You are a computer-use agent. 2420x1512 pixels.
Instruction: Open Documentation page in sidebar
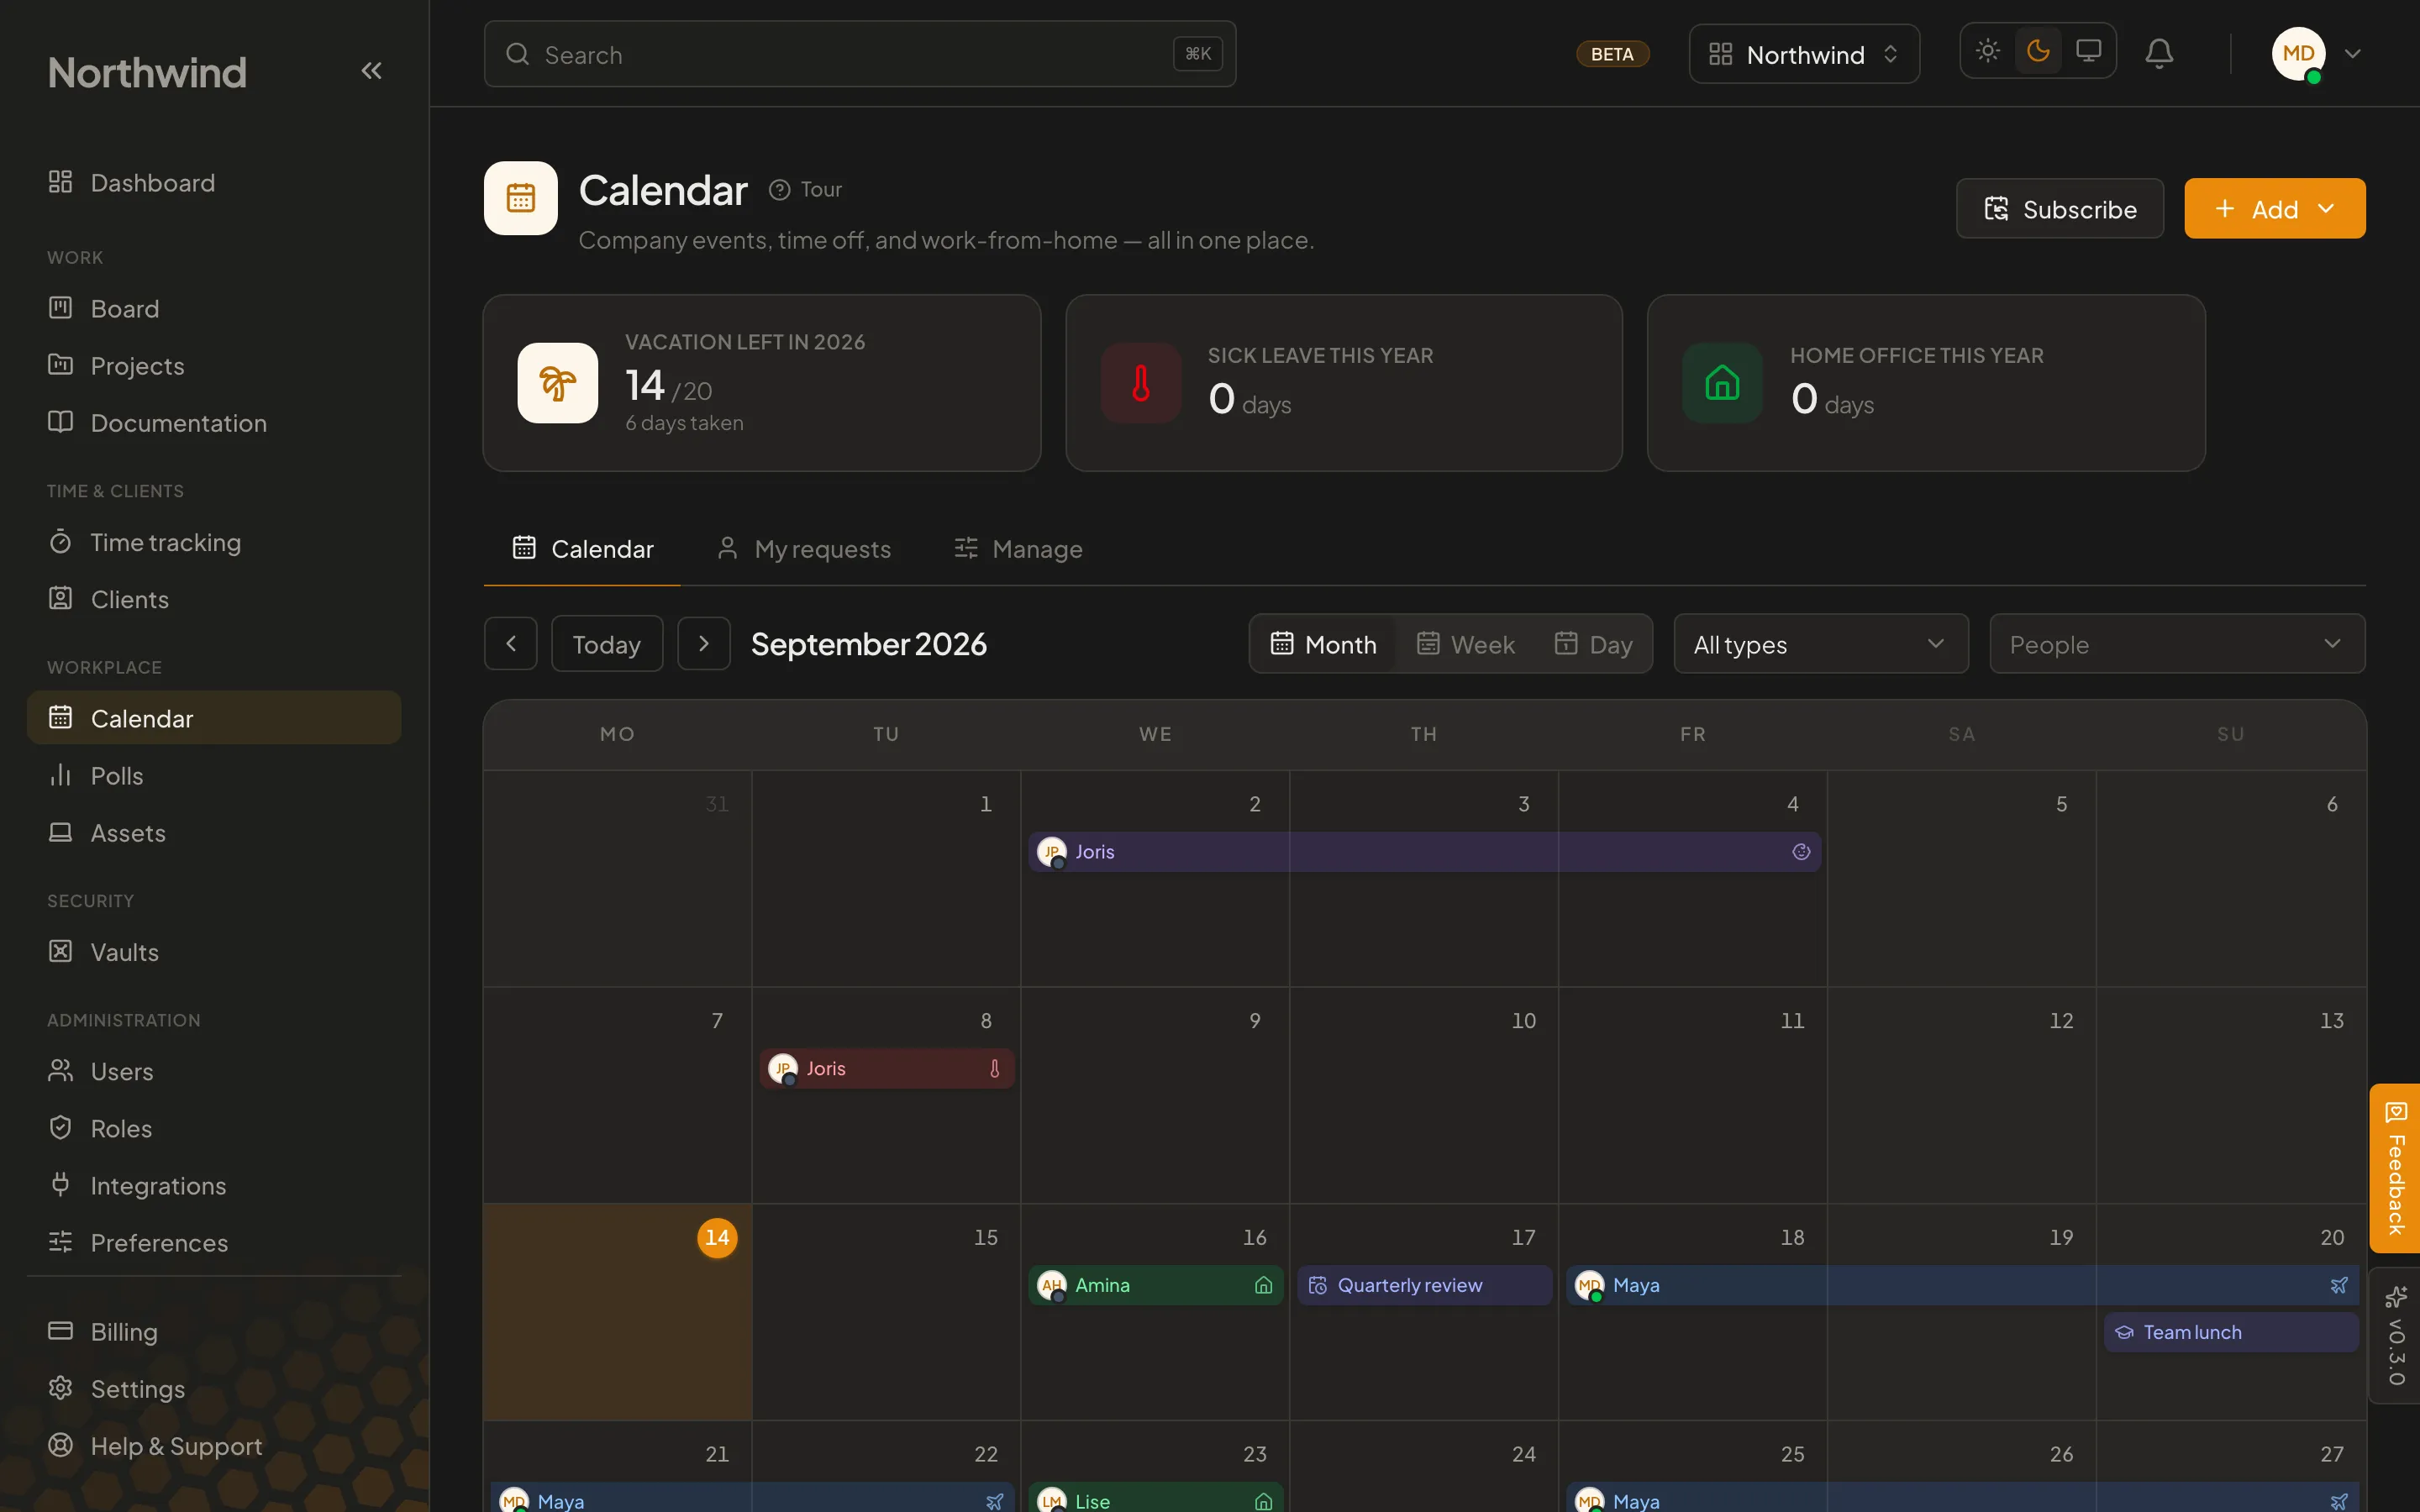click(214, 423)
